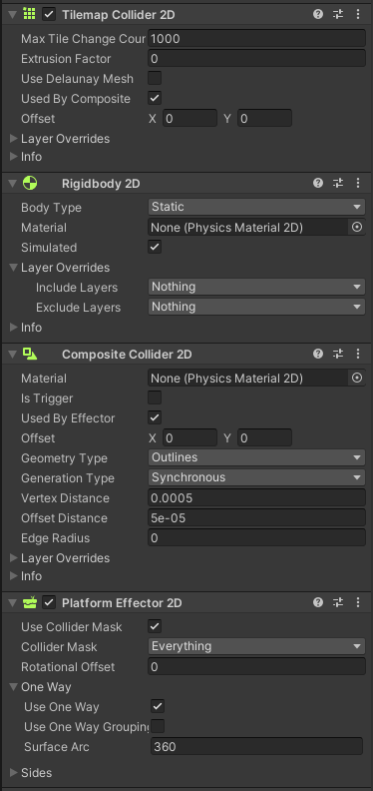Collapse Layer Overrides under Rigidbody 2D
Image resolution: width=373 pixels, height=791 pixels.
click(x=14, y=268)
